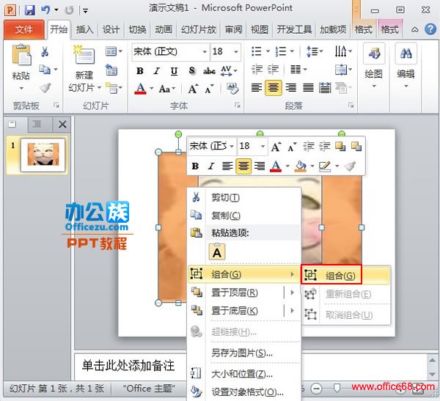Open the numbering list dropdown arrow

292,51
